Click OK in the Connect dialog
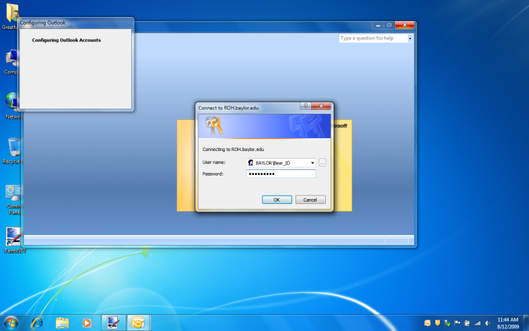This screenshot has width=529, height=331. click(276, 200)
